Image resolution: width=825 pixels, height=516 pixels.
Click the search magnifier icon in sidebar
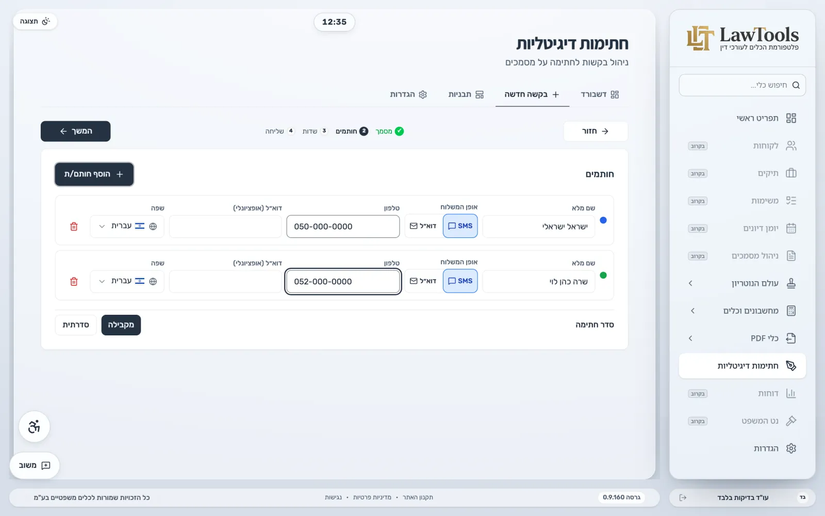coord(796,85)
